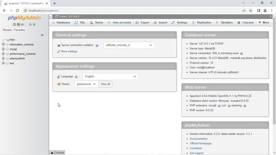
Task: Switch to the SQL tab
Action: pyautogui.click(x=80, y=22)
